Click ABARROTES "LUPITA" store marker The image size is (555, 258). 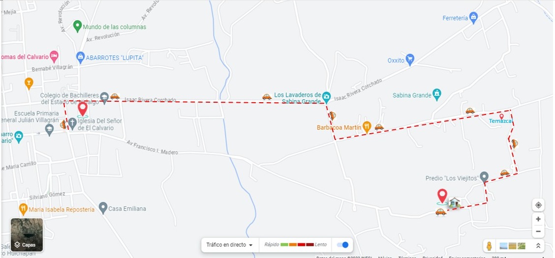click(x=80, y=57)
